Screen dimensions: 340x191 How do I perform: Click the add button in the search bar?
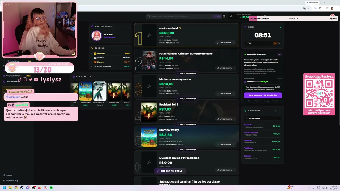click(217, 16)
